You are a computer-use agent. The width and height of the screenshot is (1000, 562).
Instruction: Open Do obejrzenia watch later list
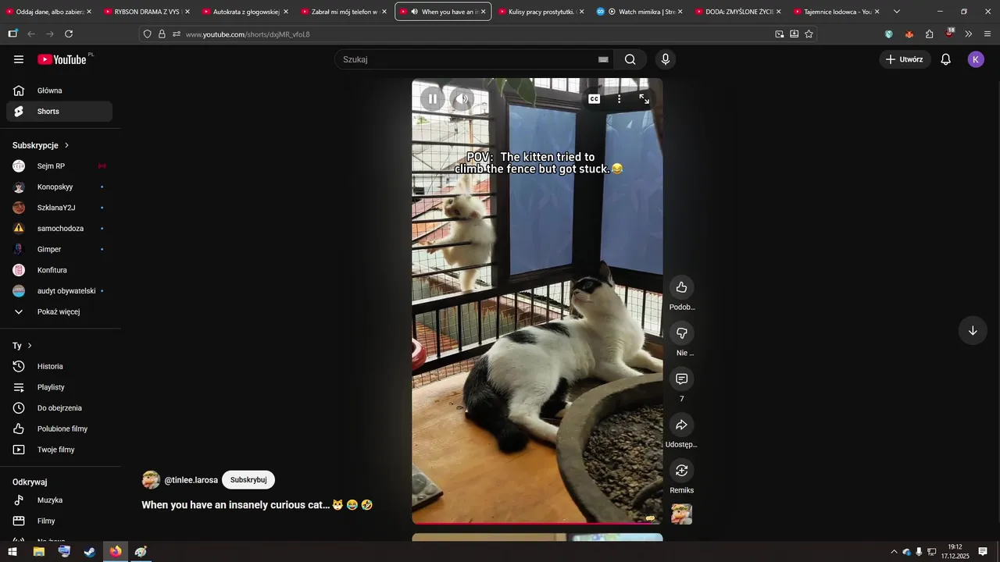pyautogui.click(x=59, y=408)
